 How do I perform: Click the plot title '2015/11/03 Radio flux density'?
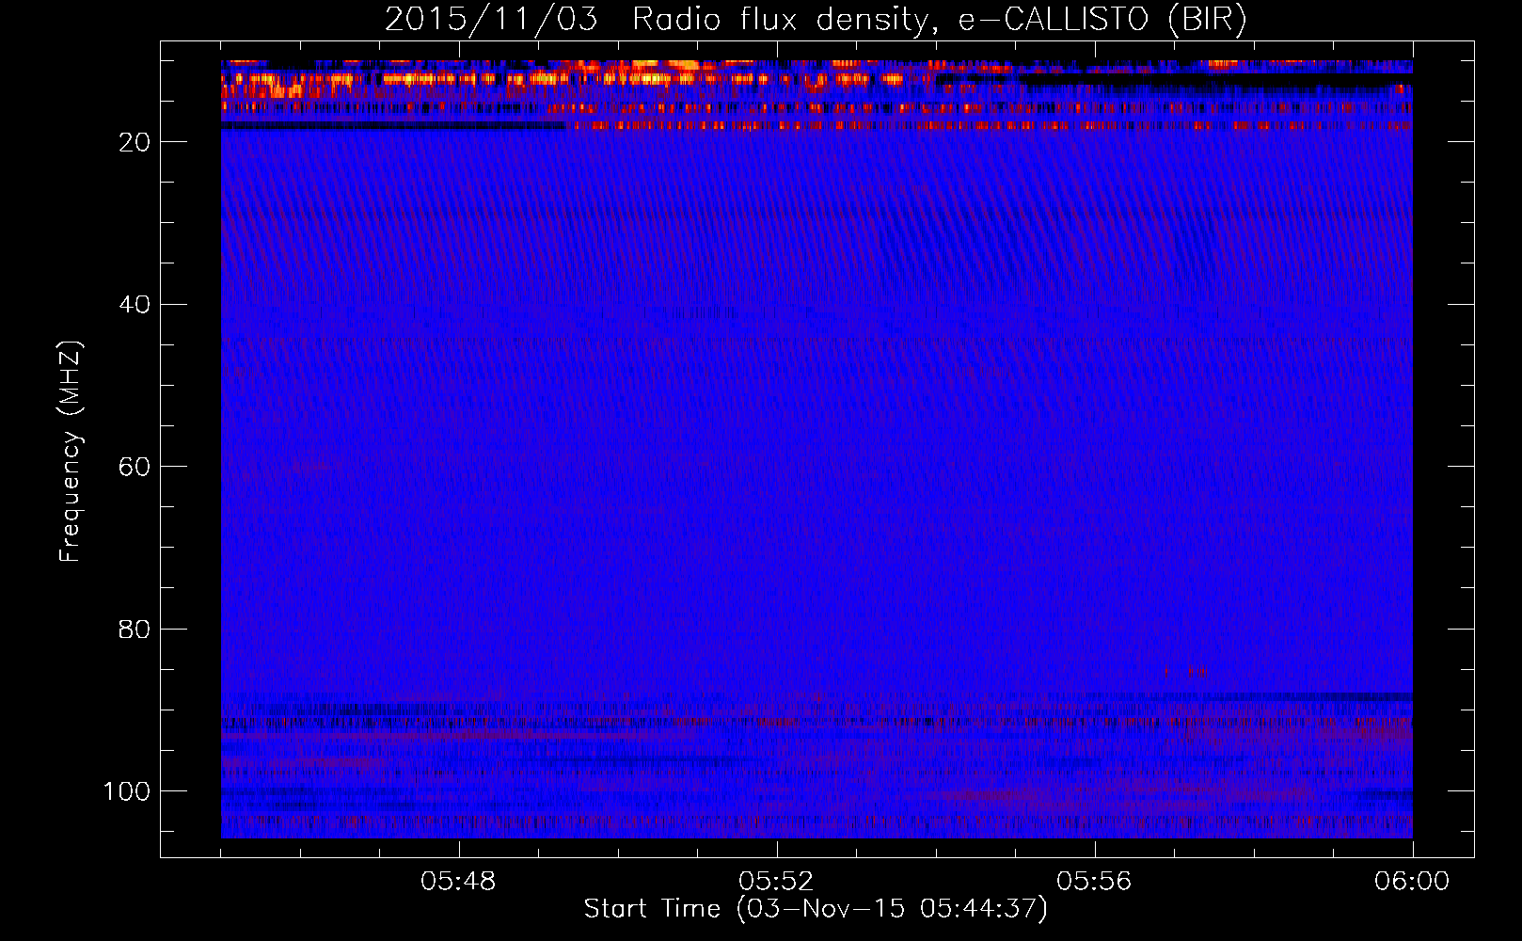click(x=816, y=19)
